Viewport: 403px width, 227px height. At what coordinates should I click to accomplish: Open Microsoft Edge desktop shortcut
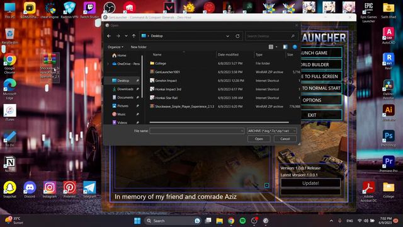(10, 89)
